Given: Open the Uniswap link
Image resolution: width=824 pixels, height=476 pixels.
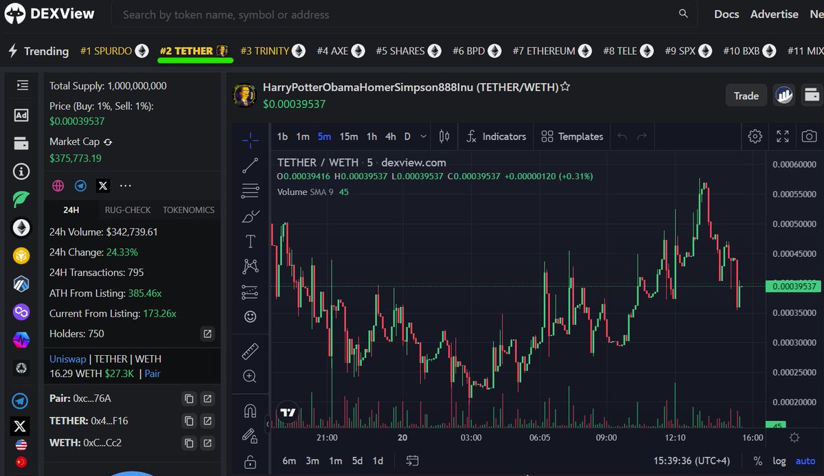Looking at the screenshot, I should tap(67, 359).
